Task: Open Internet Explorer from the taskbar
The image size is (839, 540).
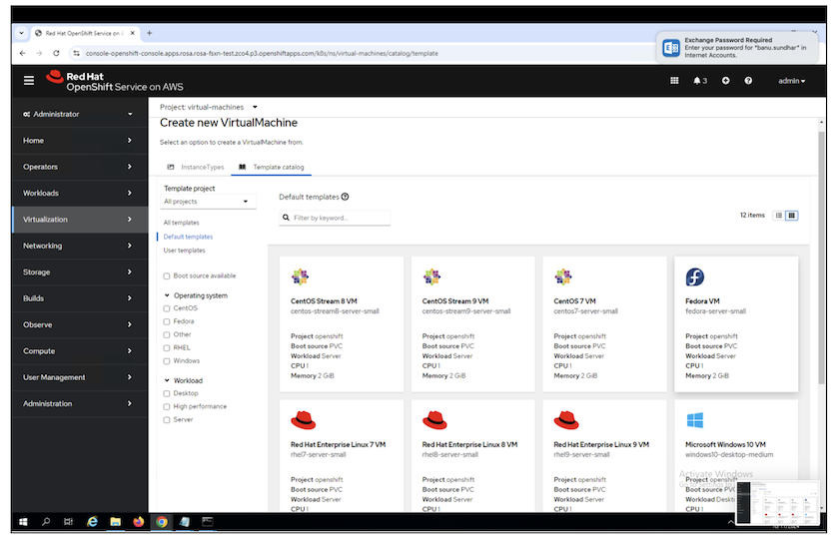Action: click(93, 522)
